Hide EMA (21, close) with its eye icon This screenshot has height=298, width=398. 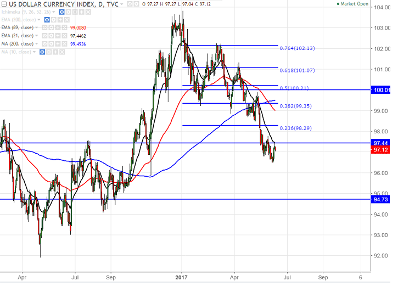(x=44, y=36)
